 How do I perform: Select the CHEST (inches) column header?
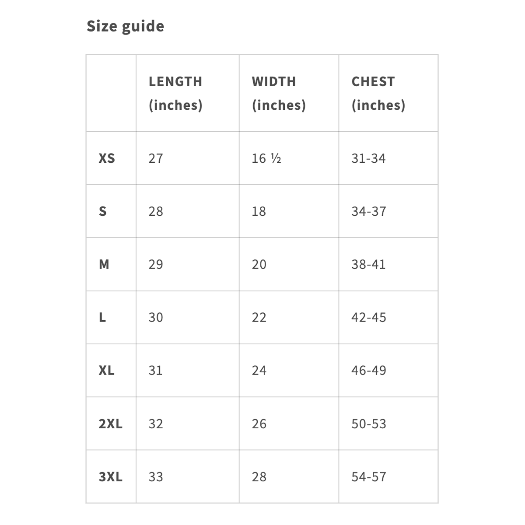coord(378,93)
